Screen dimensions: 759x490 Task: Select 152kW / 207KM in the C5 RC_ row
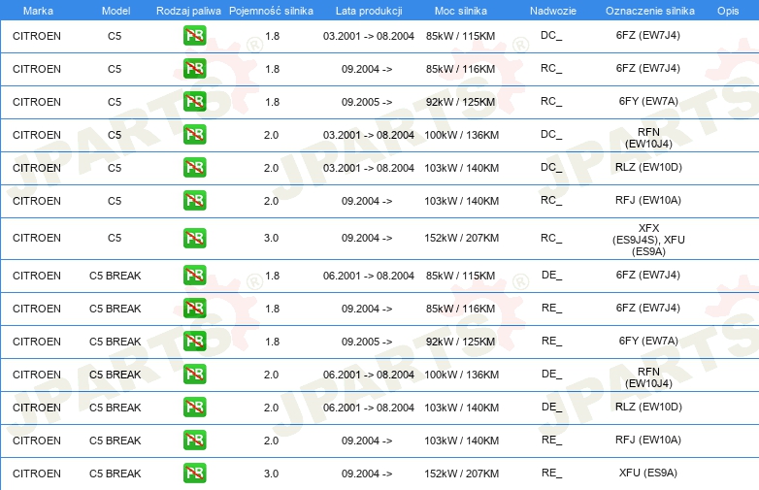click(461, 238)
